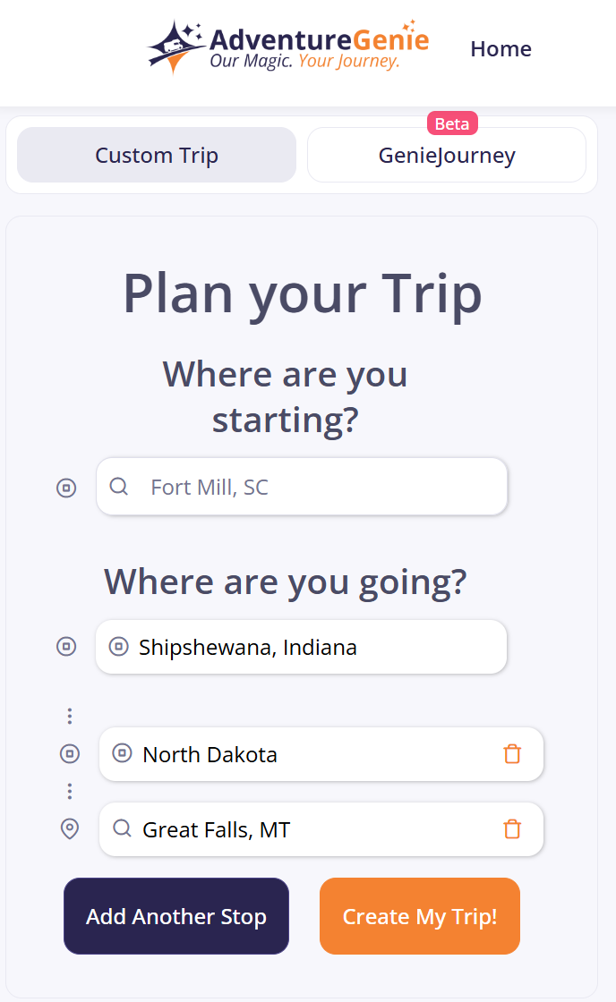Click Create My Trip! button

[419, 916]
